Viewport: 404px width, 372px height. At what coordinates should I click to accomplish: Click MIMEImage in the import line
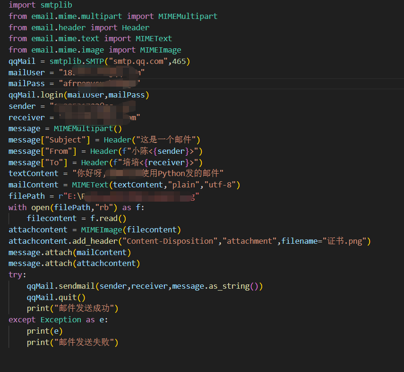(x=161, y=50)
